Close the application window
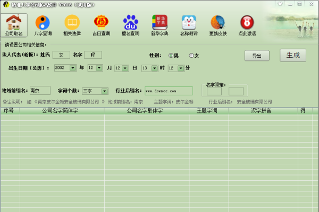 [x=311, y=4]
